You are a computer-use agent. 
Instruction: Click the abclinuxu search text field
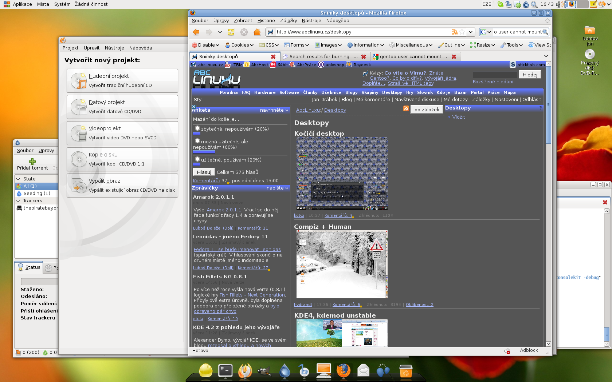495,75
